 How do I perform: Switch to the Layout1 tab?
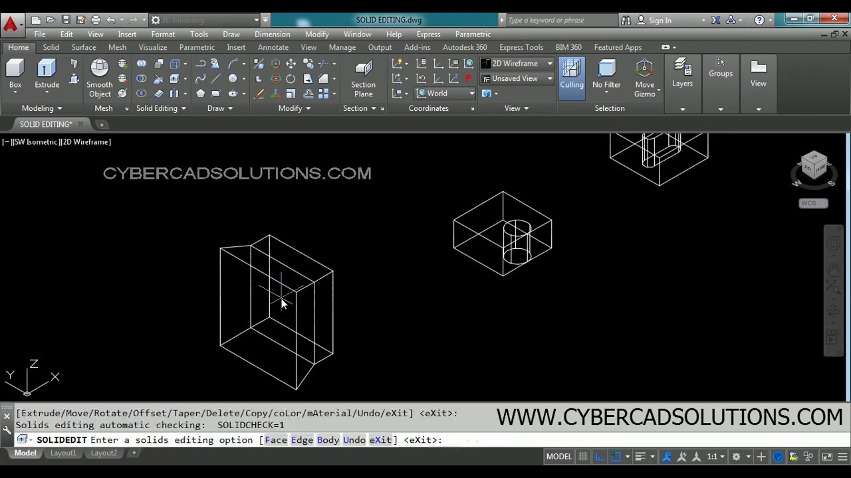63,453
